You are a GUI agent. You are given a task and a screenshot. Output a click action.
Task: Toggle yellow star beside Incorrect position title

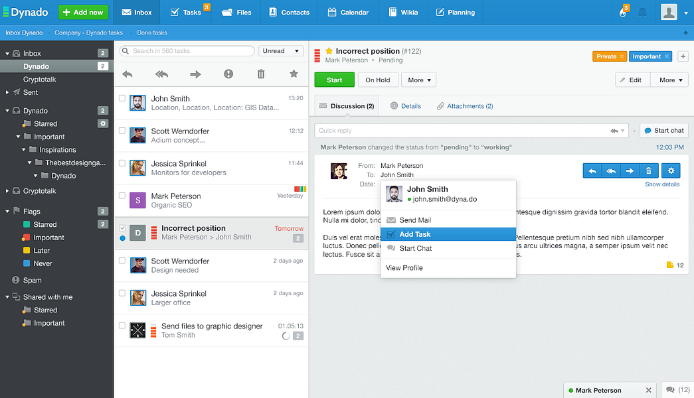click(329, 51)
